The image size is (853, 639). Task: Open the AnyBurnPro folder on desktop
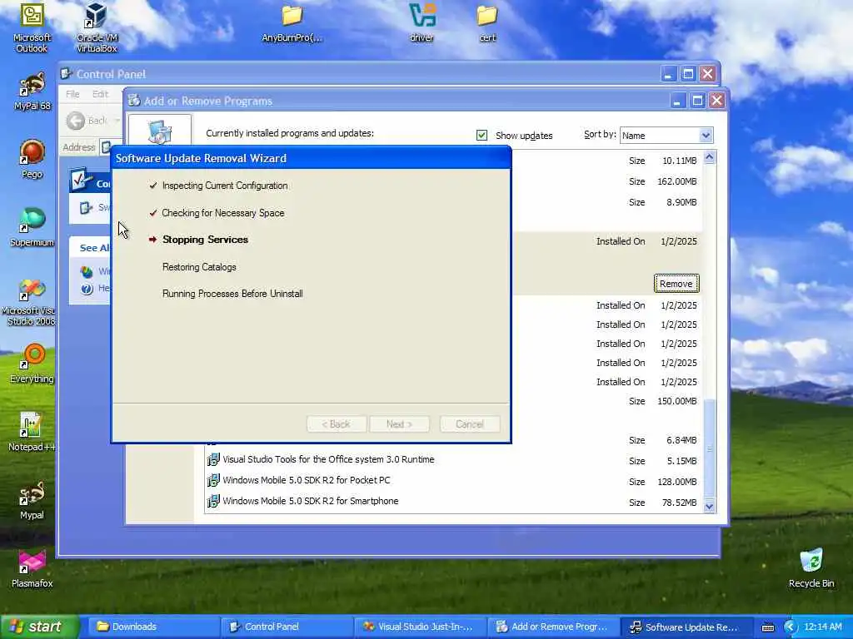pyautogui.click(x=292, y=22)
